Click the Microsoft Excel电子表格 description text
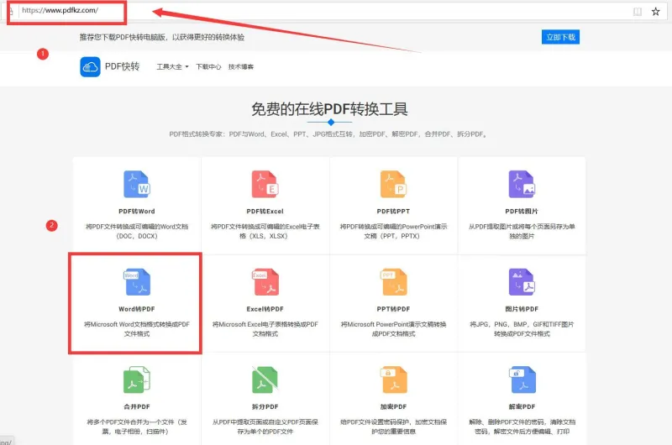672x445 pixels. coord(265,329)
